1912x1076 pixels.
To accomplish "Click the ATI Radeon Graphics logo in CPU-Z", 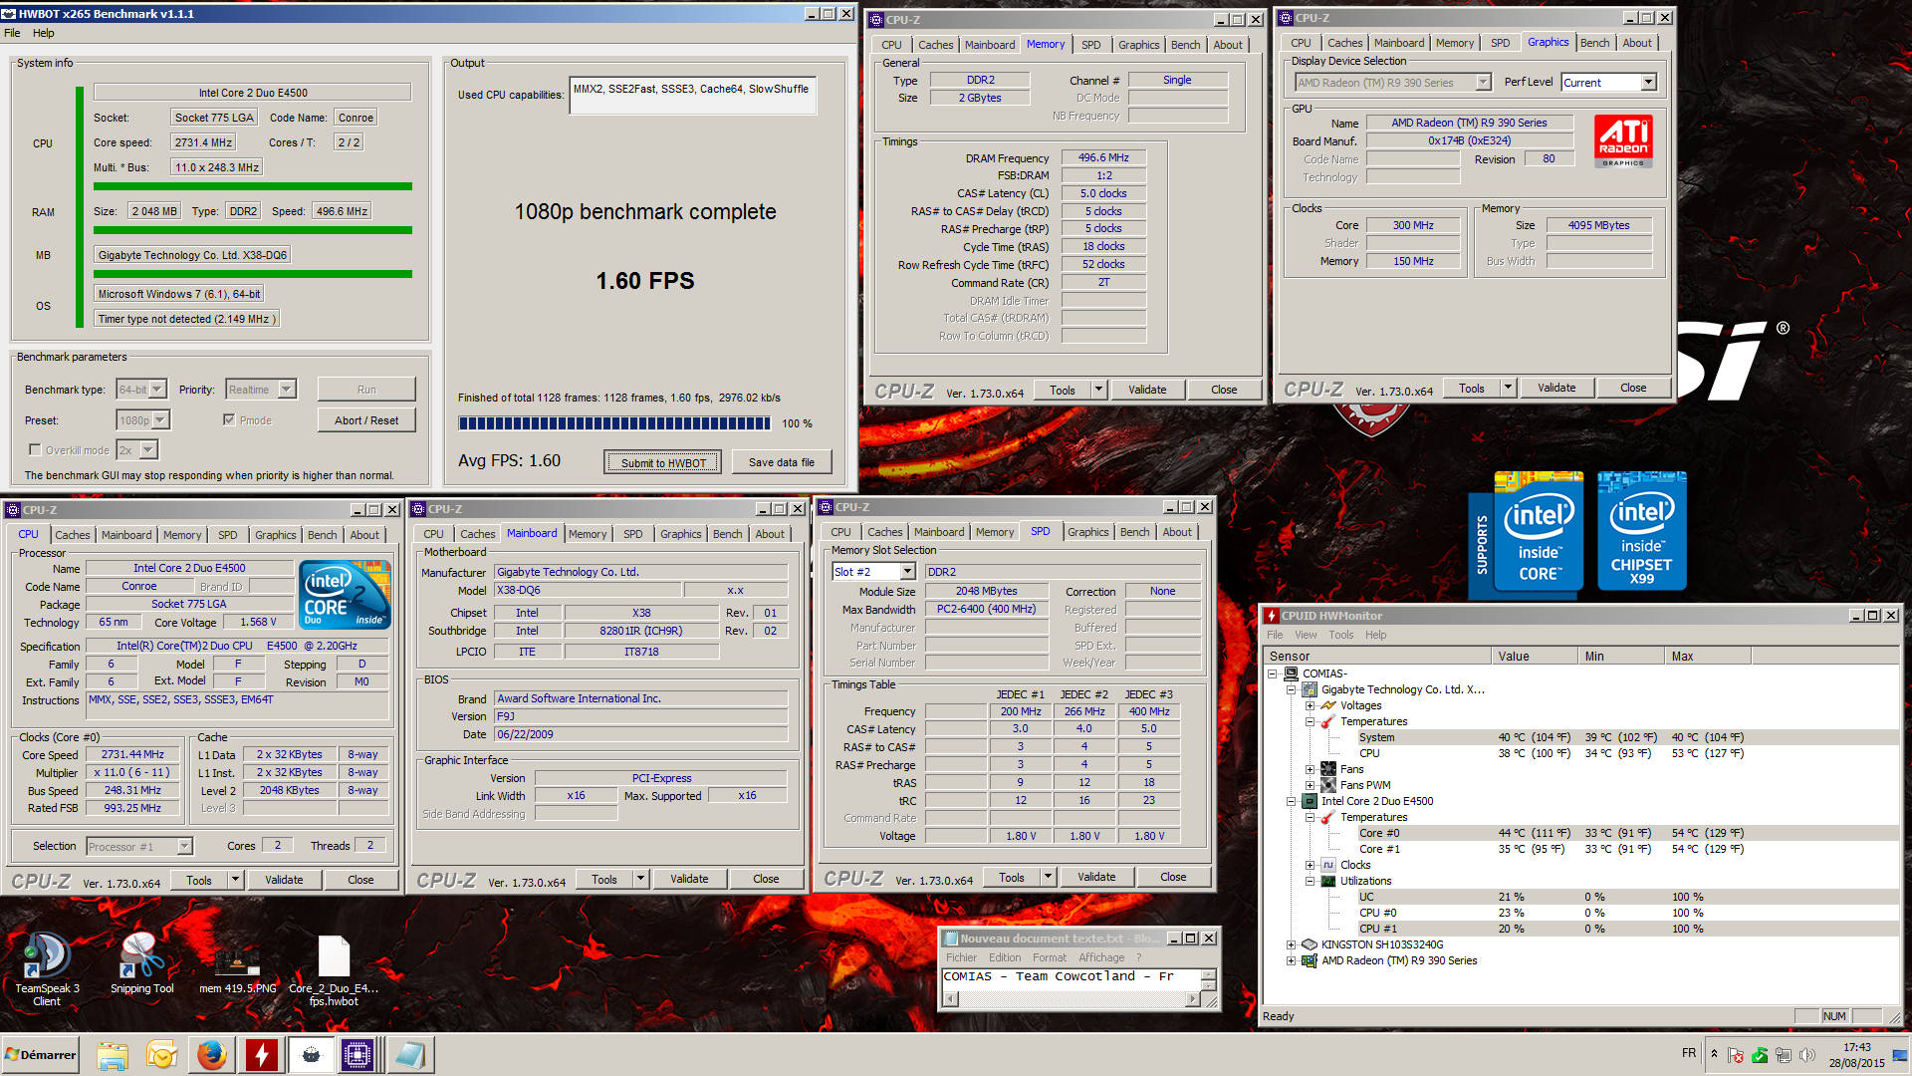I will point(1623,140).
